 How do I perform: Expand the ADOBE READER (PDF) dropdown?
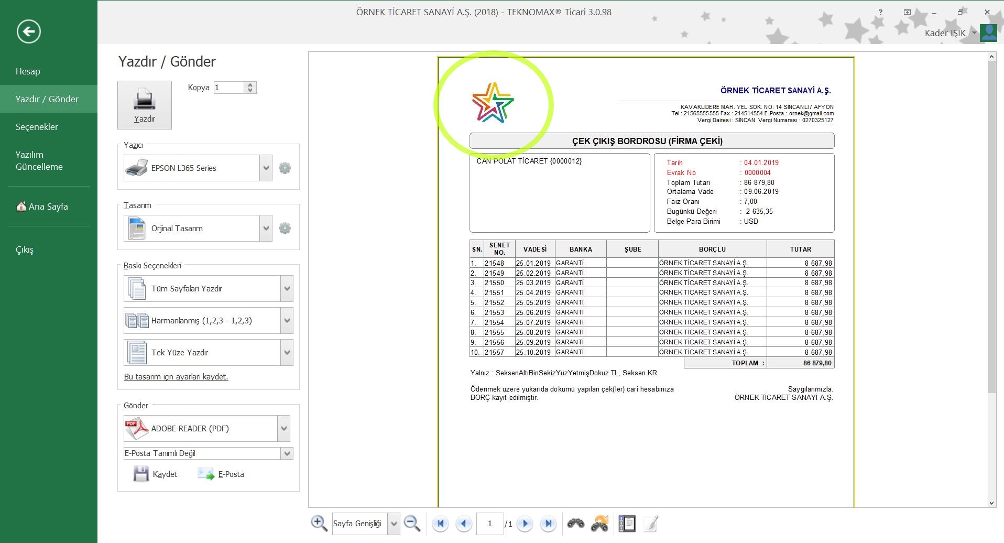point(283,429)
